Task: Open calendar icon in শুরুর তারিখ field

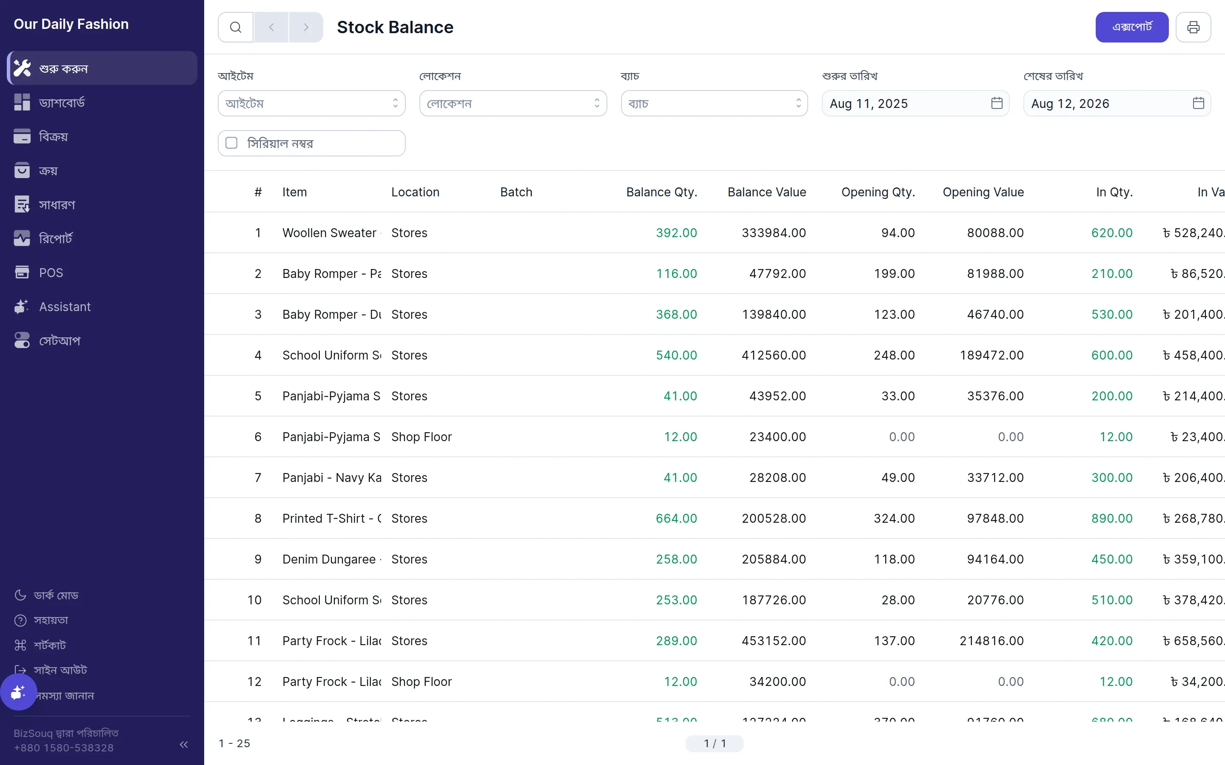Action: [997, 103]
